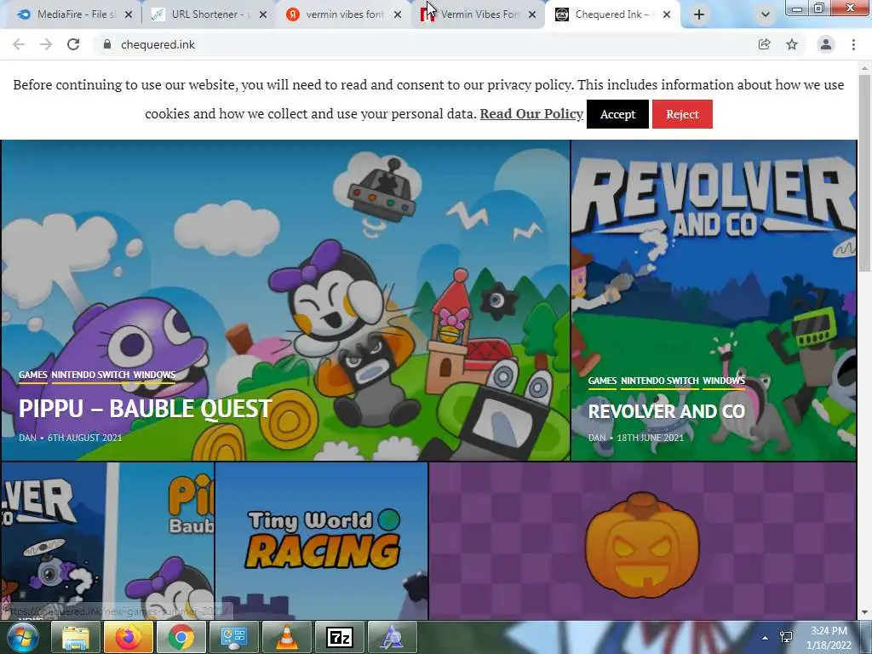872x654 pixels.
Task: Launch VLC media player from the taskbar
Action: click(x=287, y=637)
